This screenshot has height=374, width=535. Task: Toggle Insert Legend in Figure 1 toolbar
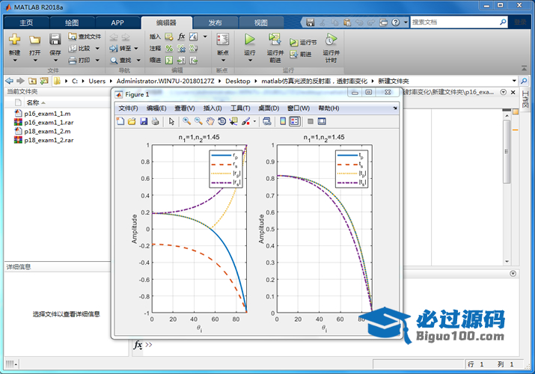click(x=295, y=121)
